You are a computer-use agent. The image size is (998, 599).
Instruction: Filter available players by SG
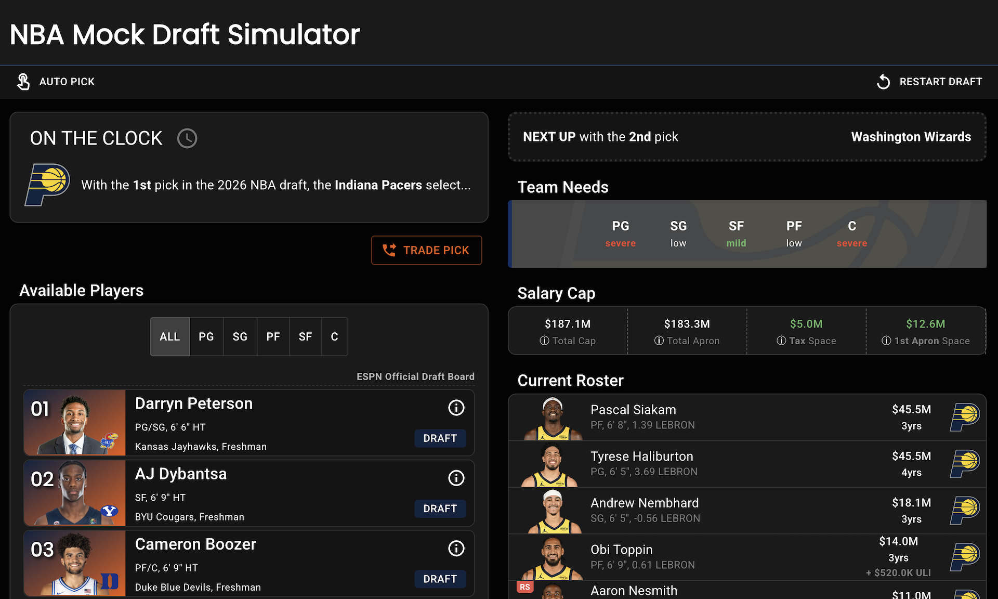pyautogui.click(x=240, y=337)
